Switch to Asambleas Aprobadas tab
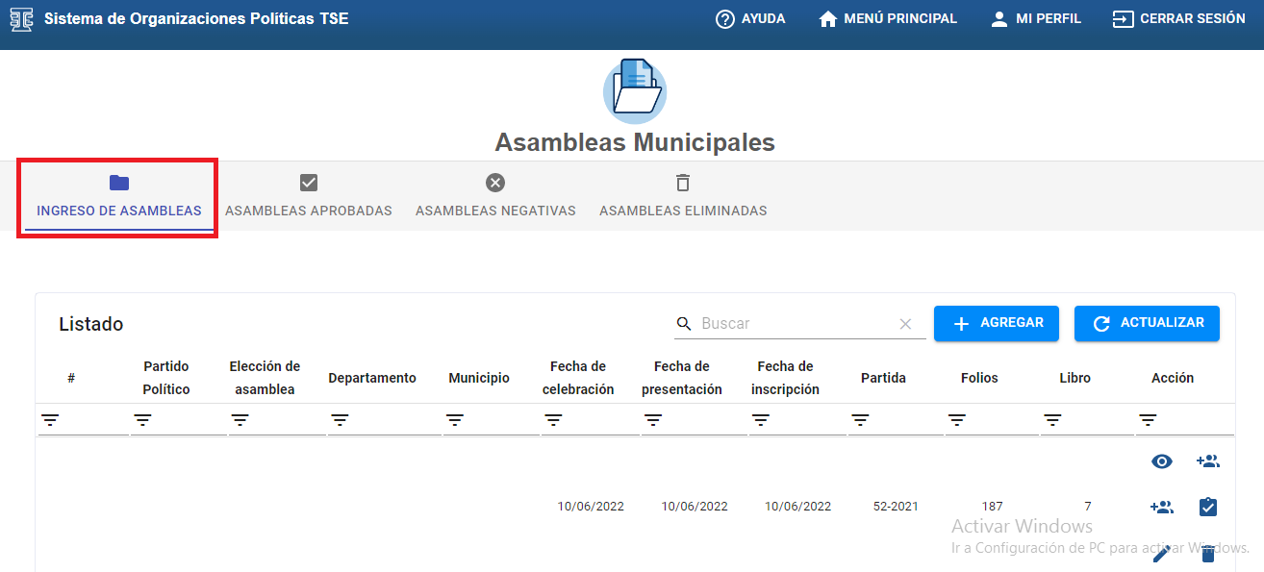 coord(309,196)
